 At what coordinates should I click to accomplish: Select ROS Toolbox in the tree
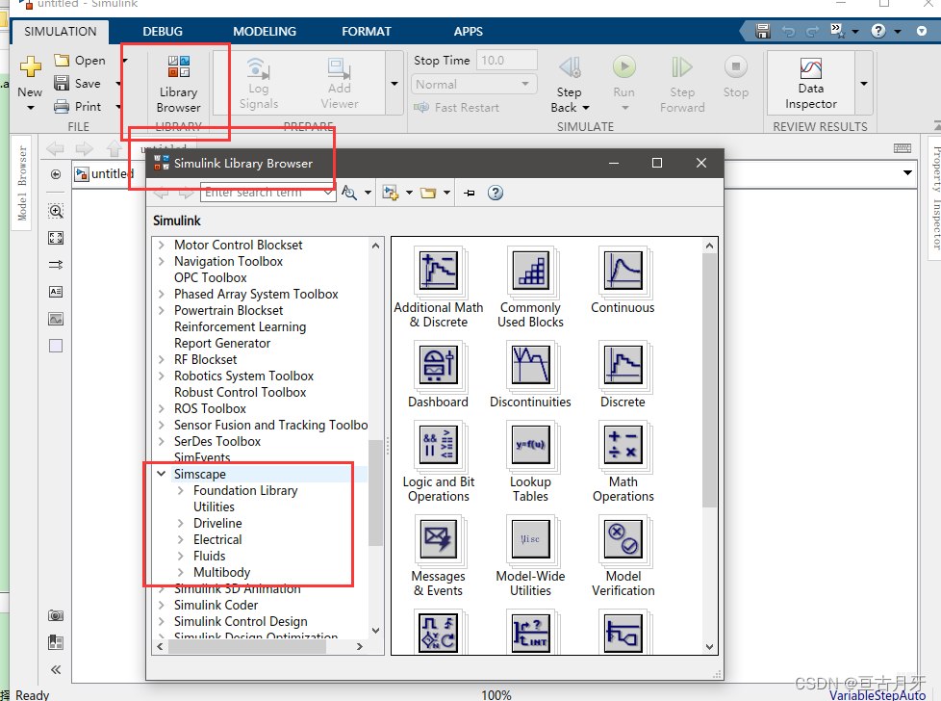point(210,408)
